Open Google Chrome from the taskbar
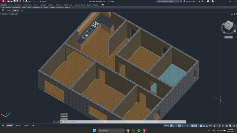237x133 pixels. [128, 130]
